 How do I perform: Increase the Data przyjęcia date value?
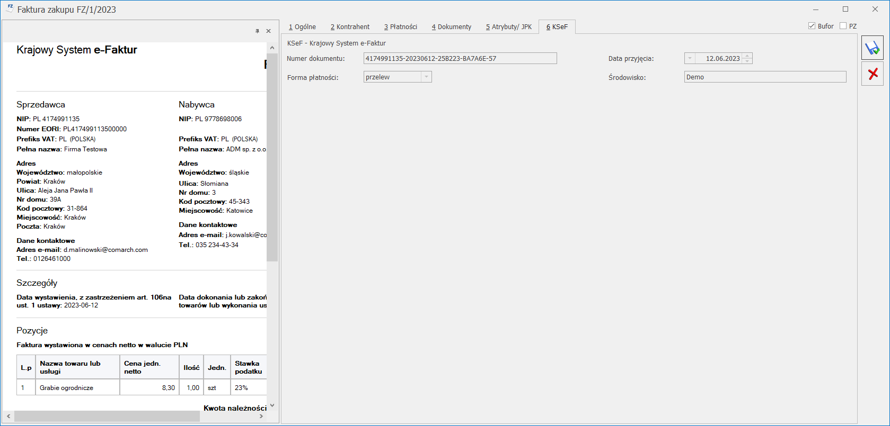tap(747, 56)
